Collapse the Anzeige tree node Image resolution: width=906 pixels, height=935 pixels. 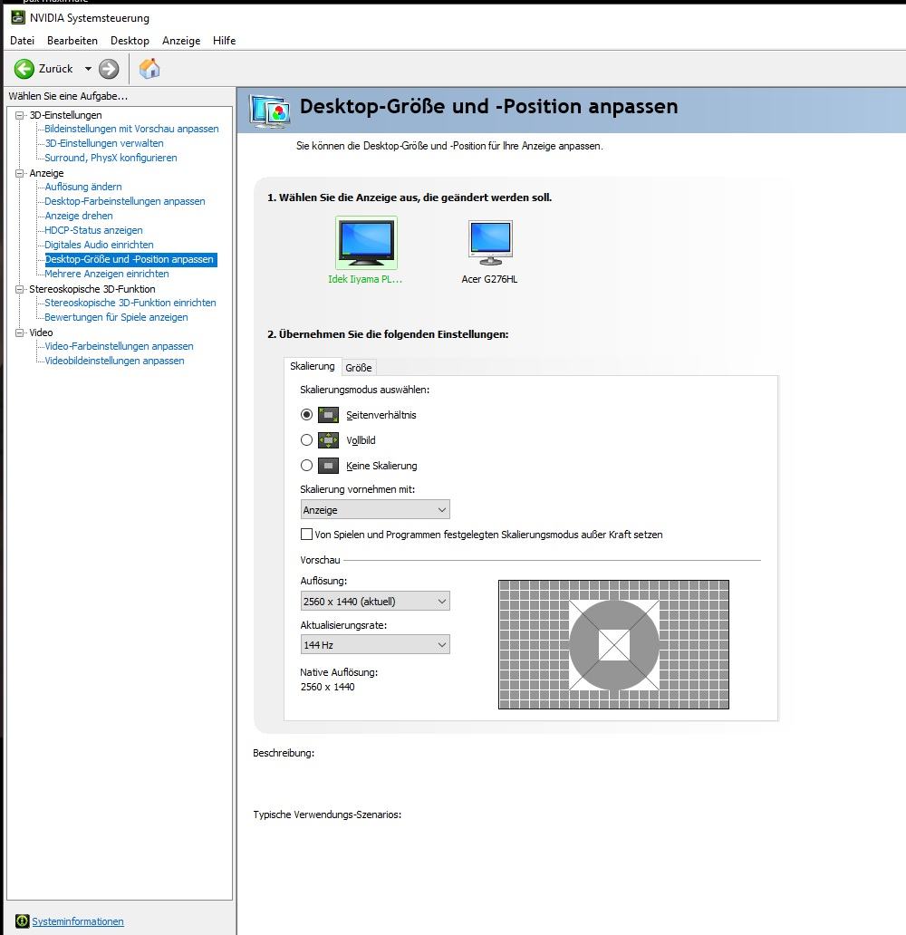[x=20, y=173]
